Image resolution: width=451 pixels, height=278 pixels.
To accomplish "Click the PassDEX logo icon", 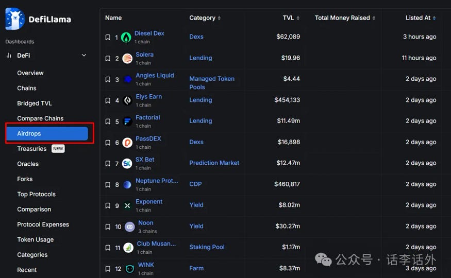I will pos(127,143).
